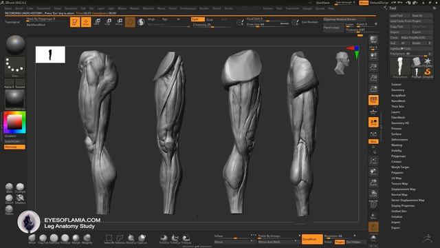Open the Zplugin menu

307,8
